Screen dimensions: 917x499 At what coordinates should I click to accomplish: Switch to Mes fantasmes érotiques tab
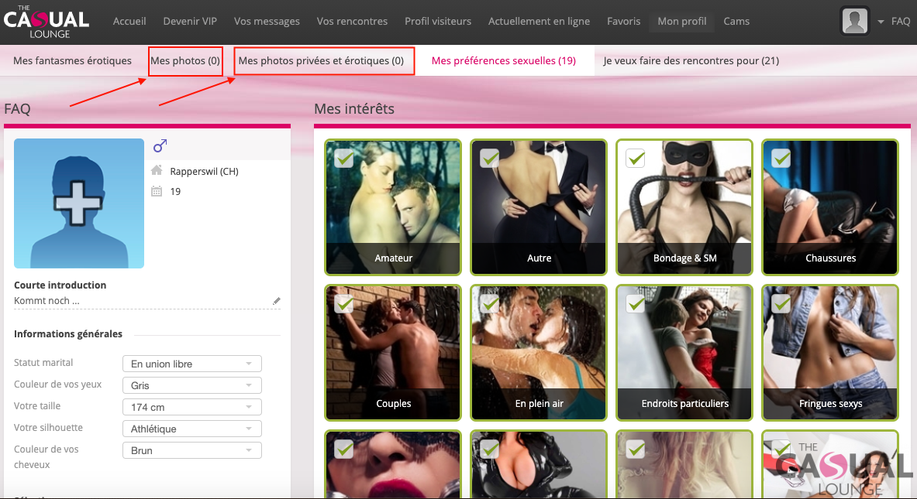pos(73,60)
